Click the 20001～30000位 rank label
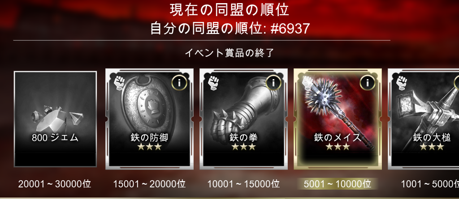 point(55,184)
